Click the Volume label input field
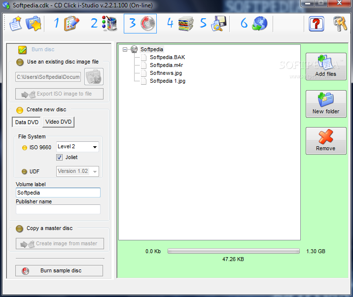Screen dimensions: 353x297 [x=58, y=193]
